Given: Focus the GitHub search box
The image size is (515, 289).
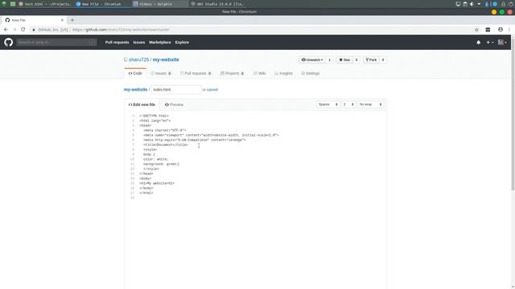Looking at the screenshot, I should 56,43.
